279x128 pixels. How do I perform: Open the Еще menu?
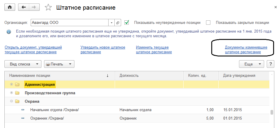pos(251,64)
